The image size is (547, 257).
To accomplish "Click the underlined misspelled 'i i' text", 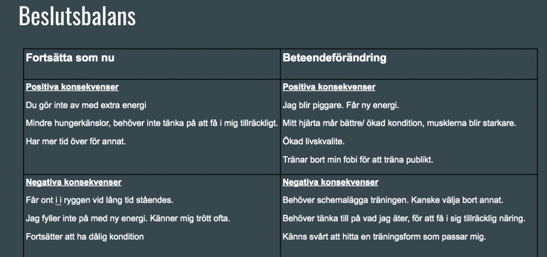I will tap(58, 200).
